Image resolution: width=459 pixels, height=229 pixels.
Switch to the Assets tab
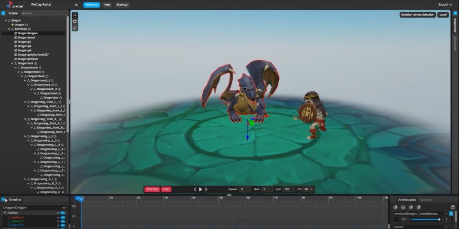(27, 13)
